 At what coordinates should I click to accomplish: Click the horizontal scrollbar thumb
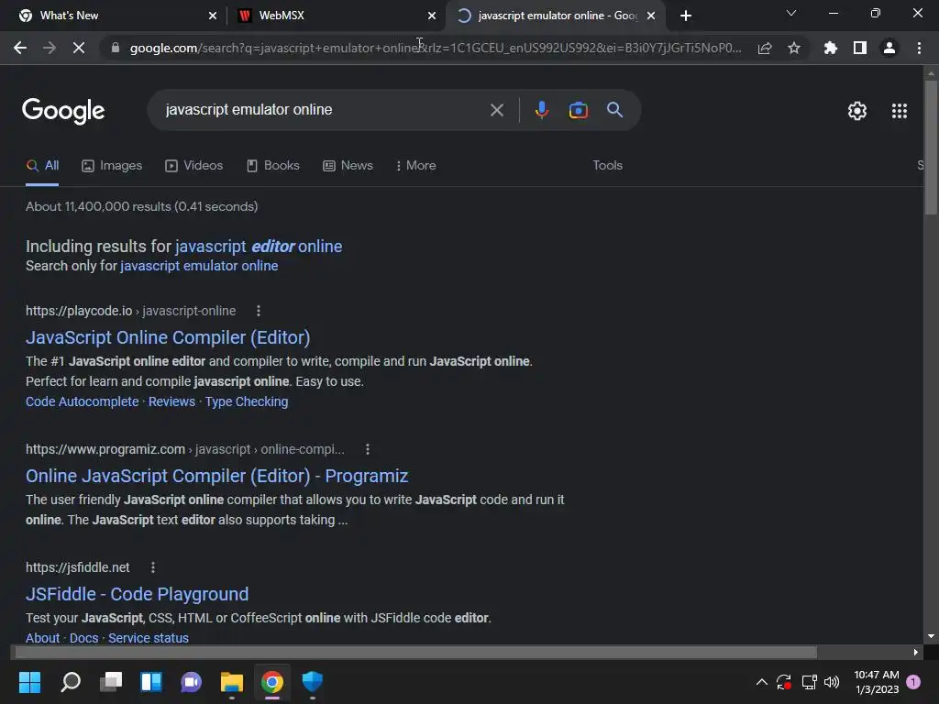[x=415, y=652]
